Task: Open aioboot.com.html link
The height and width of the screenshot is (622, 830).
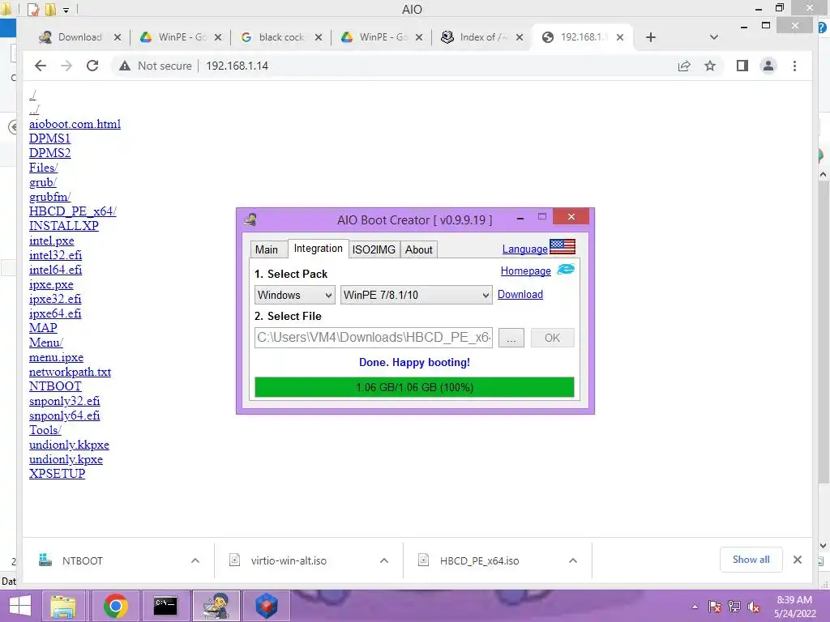Action: click(75, 124)
